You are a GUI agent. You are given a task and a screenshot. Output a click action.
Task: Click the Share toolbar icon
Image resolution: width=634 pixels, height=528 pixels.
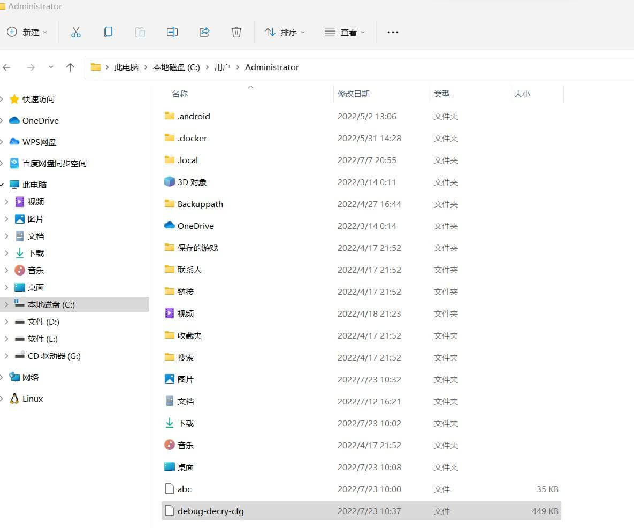204,32
